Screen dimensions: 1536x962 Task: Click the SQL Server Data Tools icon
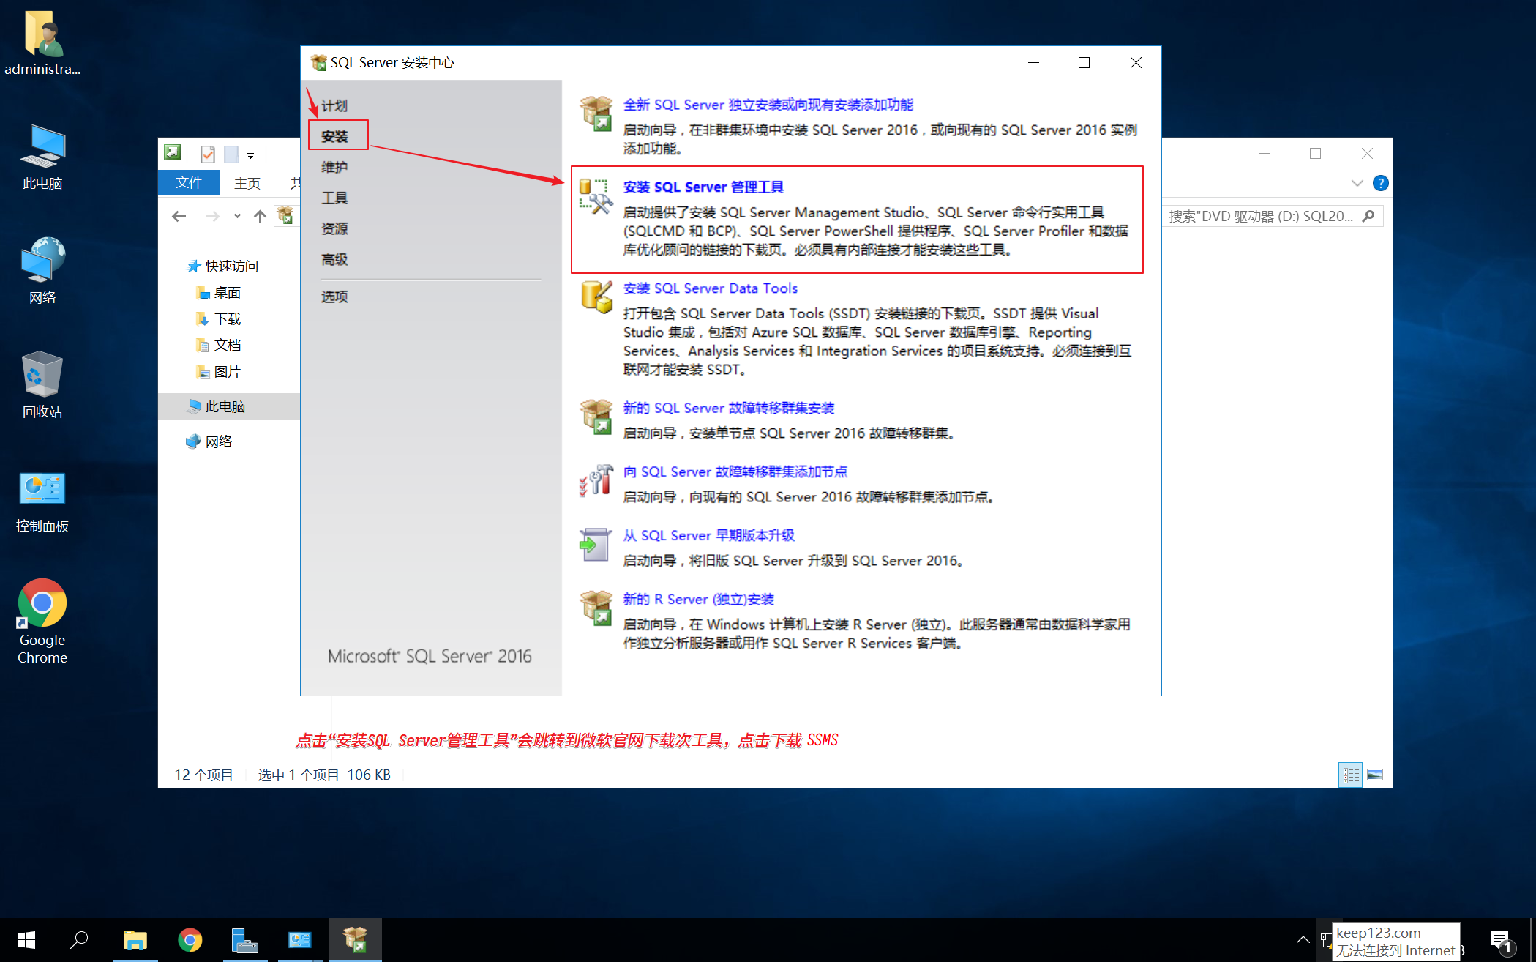point(596,297)
